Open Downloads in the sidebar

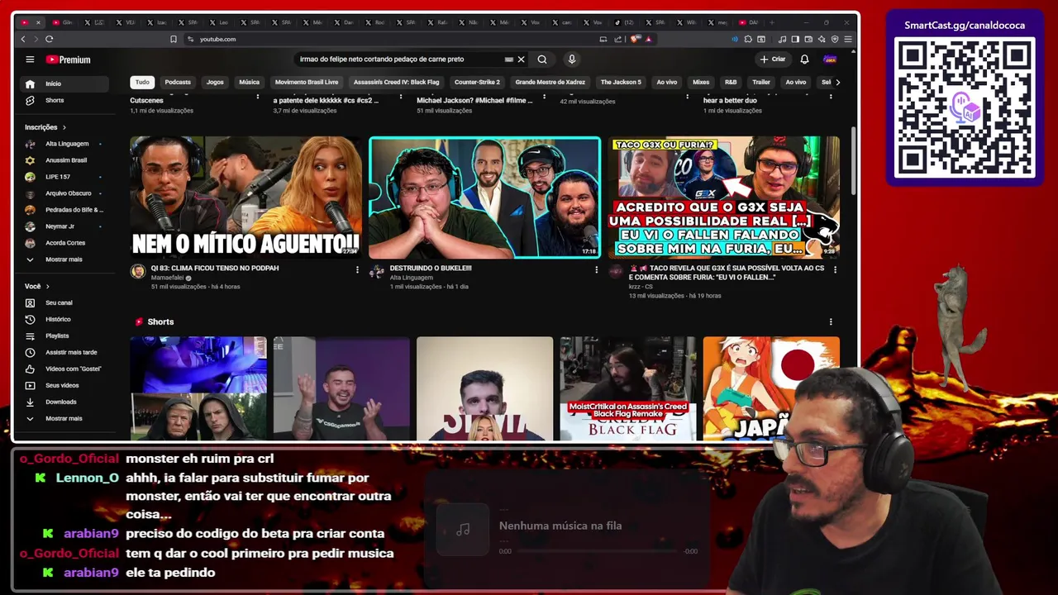64,402
